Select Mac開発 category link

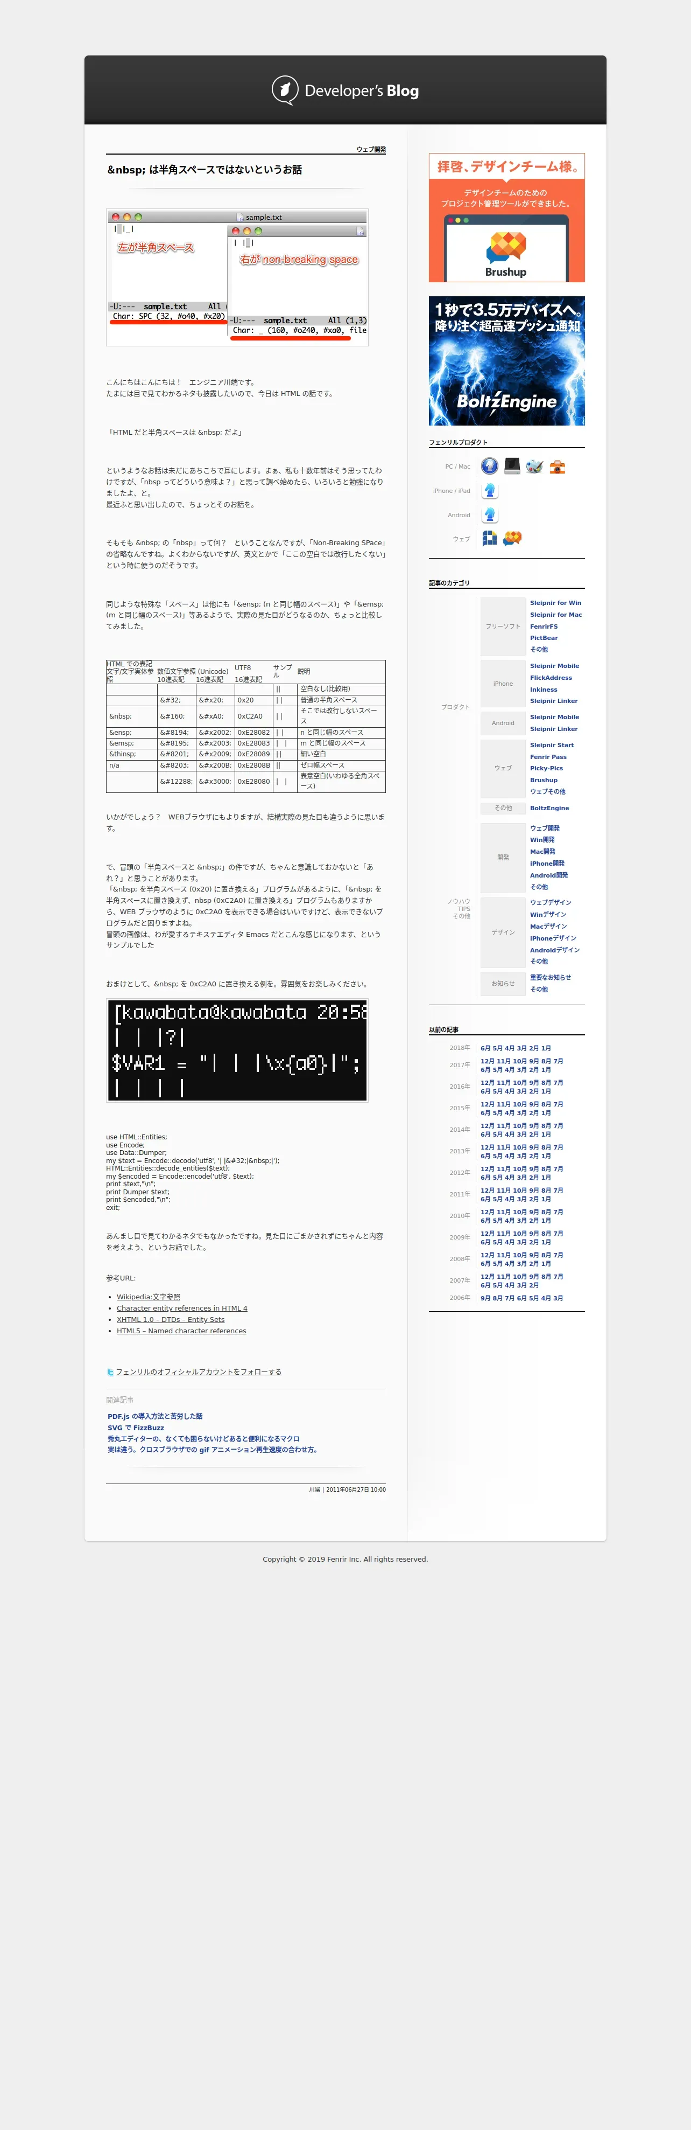click(x=542, y=851)
